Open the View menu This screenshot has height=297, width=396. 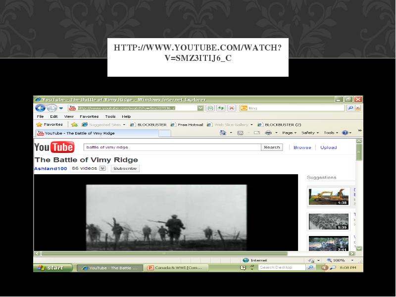(x=69, y=116)
